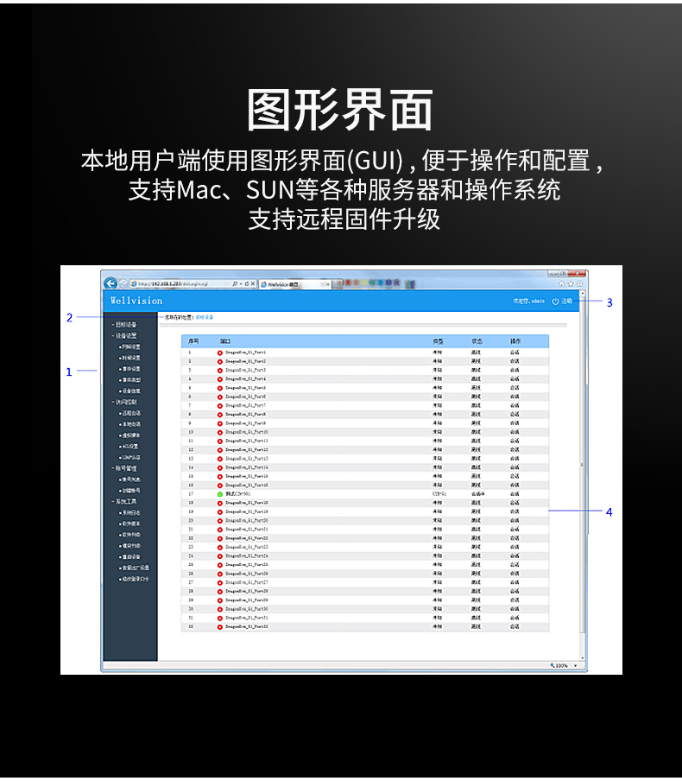Open the browser home icon

561,283
